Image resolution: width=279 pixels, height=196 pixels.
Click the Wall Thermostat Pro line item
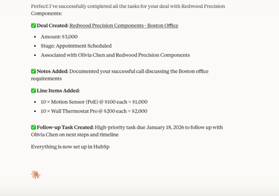(x=94, y=111)
